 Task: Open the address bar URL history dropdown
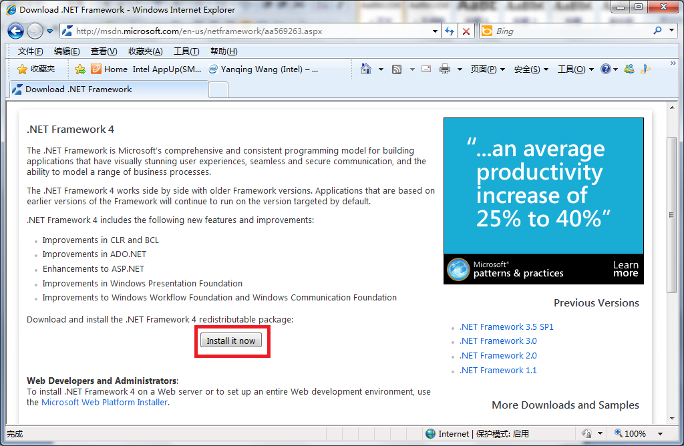point(434,31)
